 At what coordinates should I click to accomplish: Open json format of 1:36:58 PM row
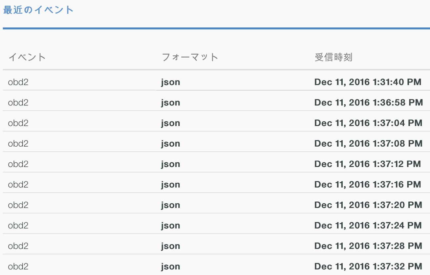click(x=170, y=103)
